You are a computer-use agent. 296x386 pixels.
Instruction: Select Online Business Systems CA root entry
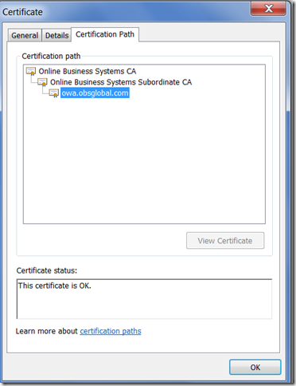tap(88, 71)
